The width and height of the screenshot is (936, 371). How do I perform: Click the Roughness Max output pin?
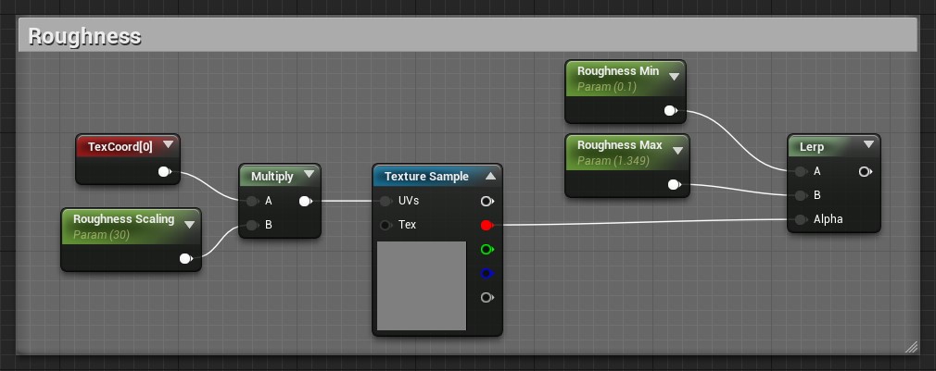click(x=675, y=185)
